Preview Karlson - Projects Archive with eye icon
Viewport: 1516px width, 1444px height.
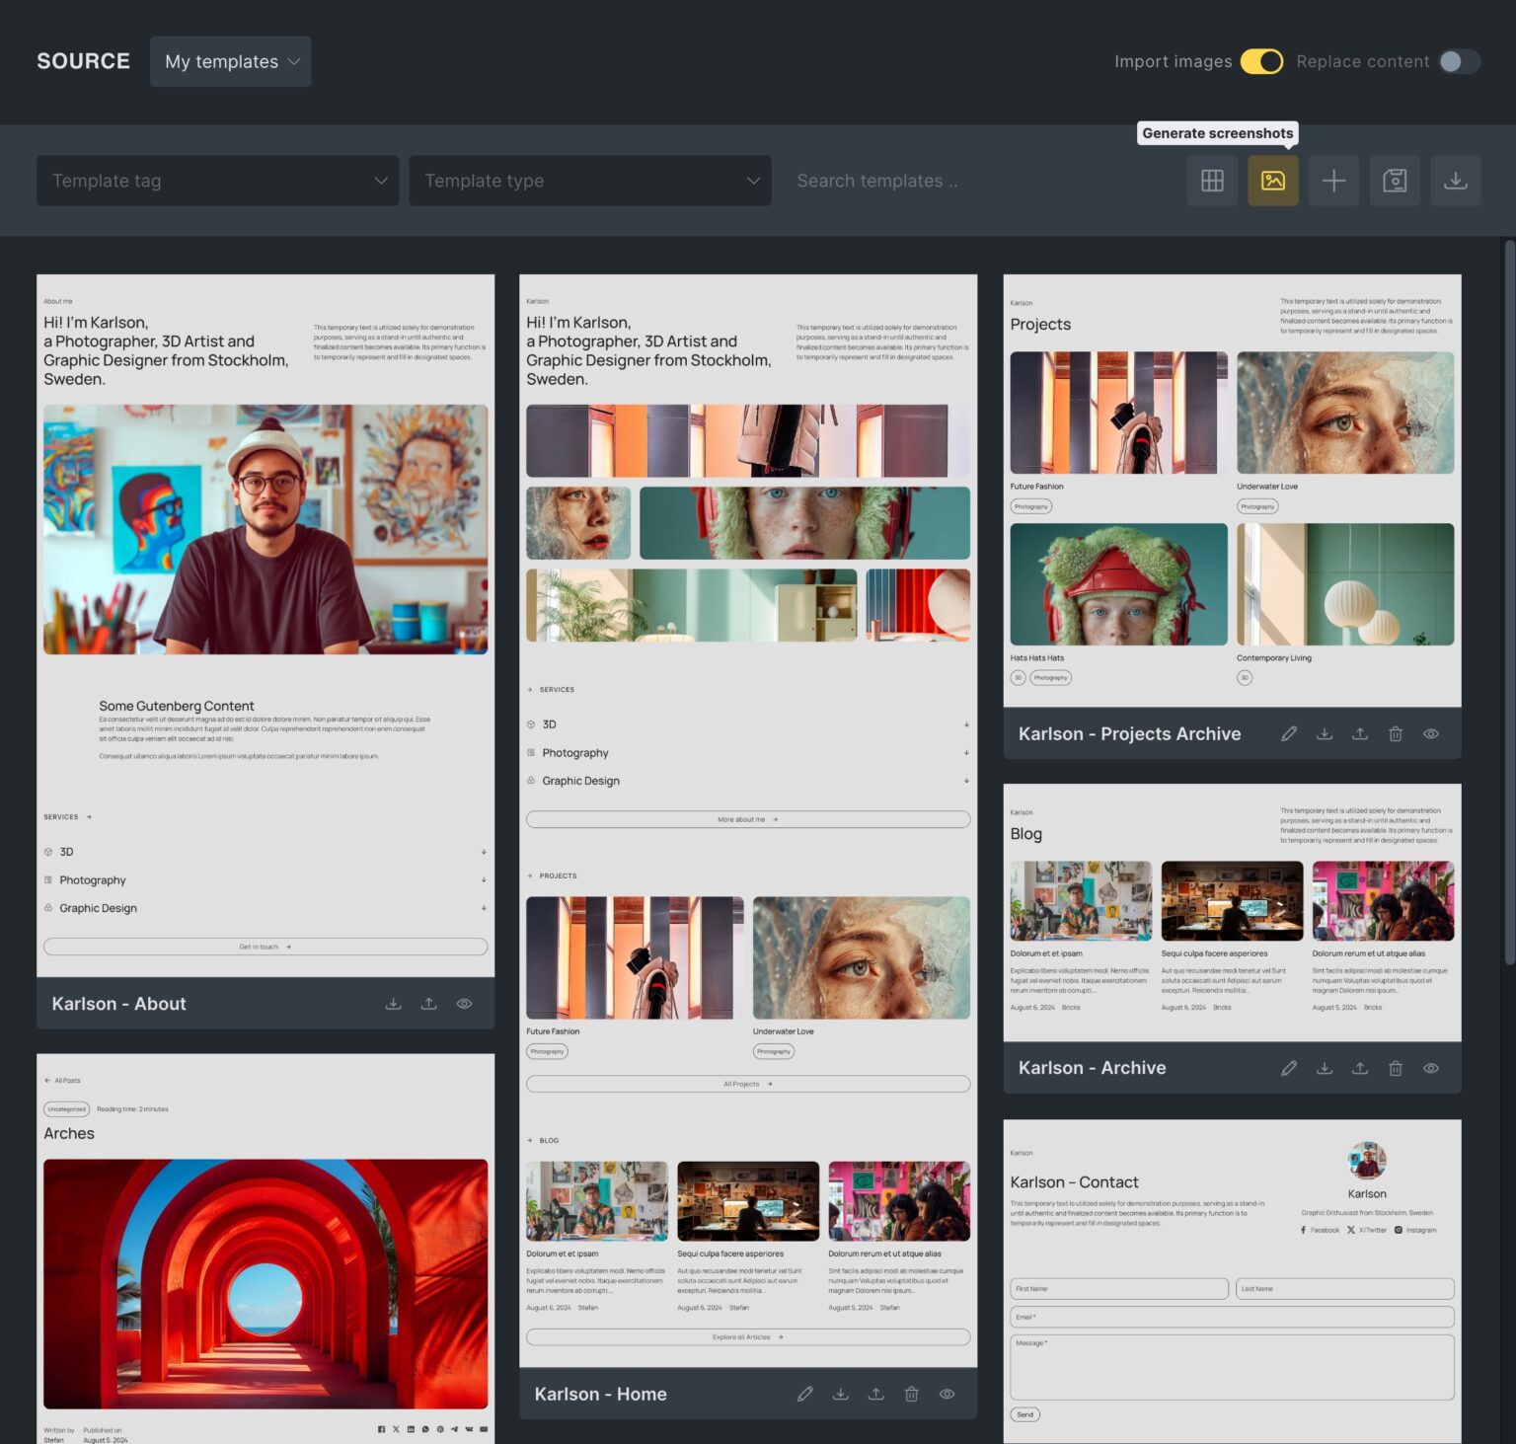pyautogui.click(x=1430, y=734)
